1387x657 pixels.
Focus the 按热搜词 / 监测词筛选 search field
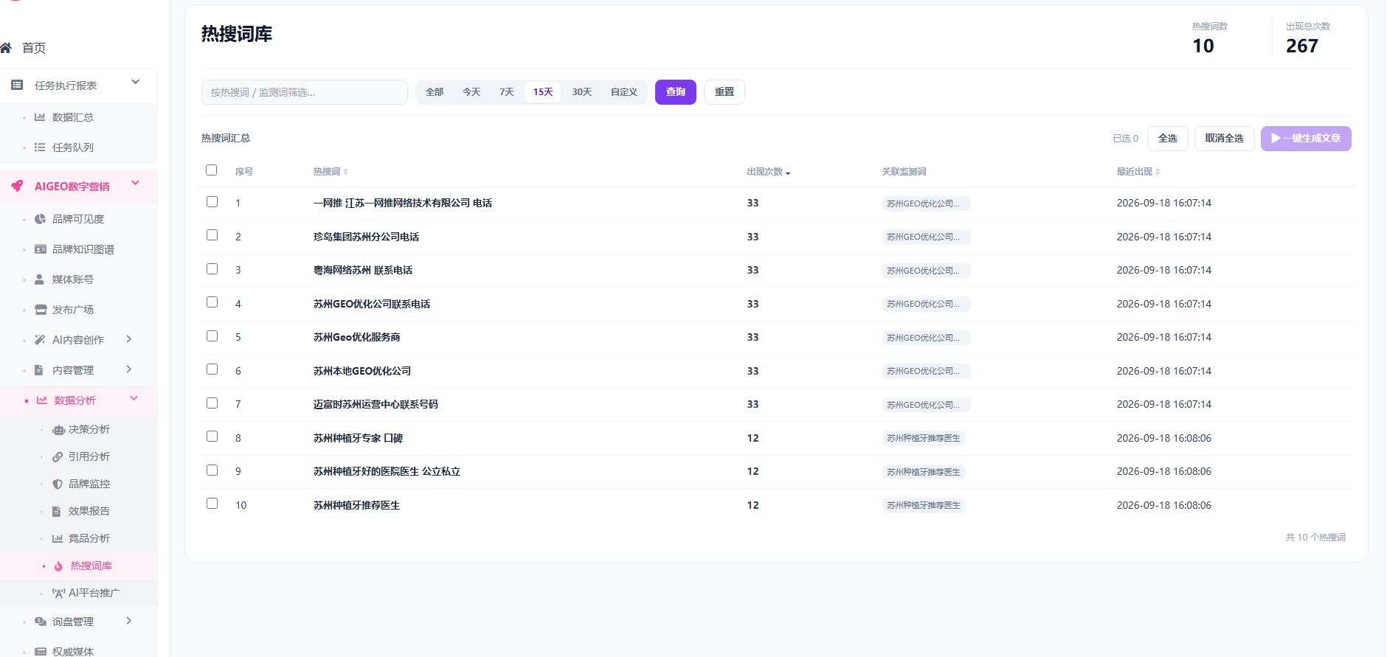[x=305, y=92]
